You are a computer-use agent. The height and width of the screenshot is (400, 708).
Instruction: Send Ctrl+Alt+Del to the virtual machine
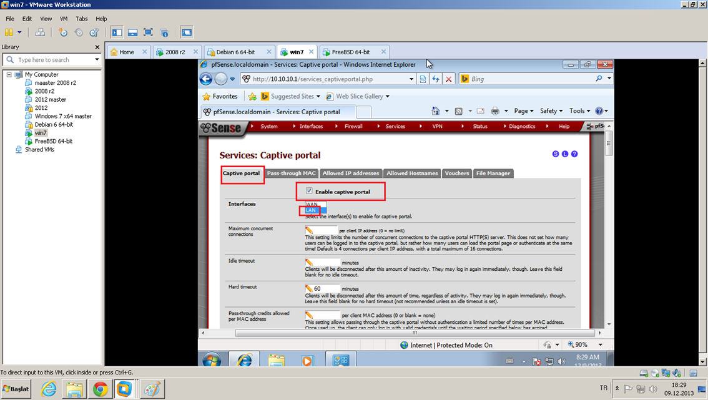point(40,32)
